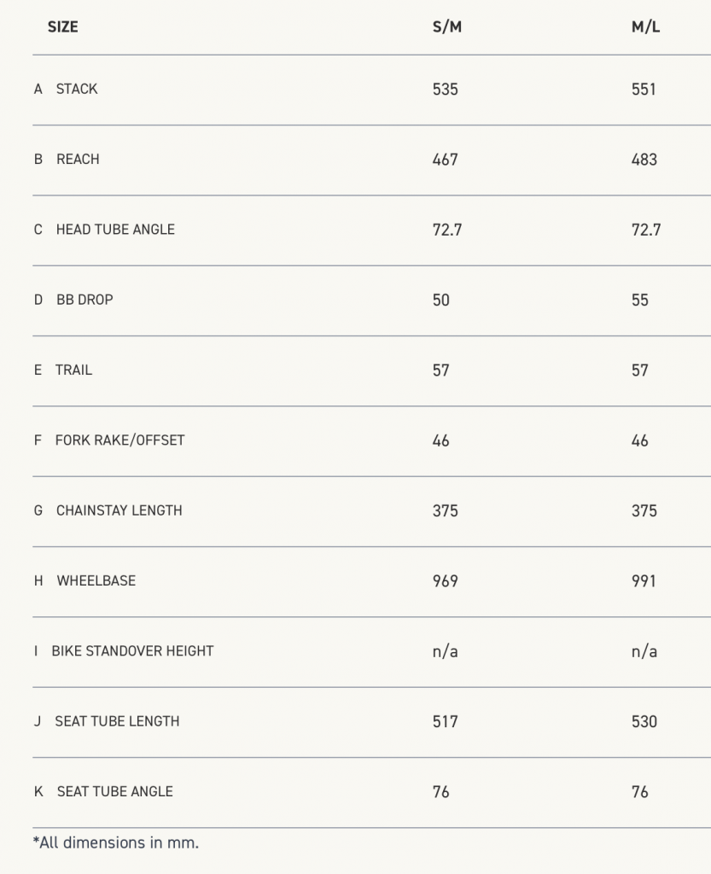Select the SEAT TUBE ANGLE label

click(114, 791)
